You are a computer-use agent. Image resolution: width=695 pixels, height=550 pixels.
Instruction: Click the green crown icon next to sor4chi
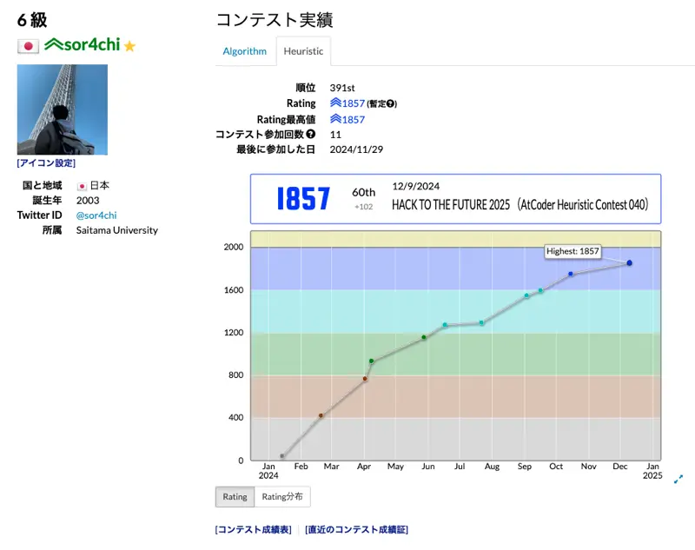(x=54, y=44)
